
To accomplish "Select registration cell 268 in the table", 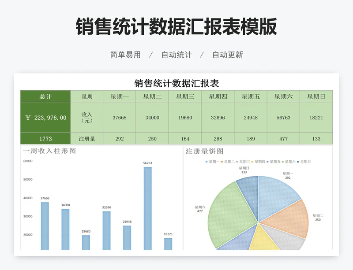I will [218, 138].
